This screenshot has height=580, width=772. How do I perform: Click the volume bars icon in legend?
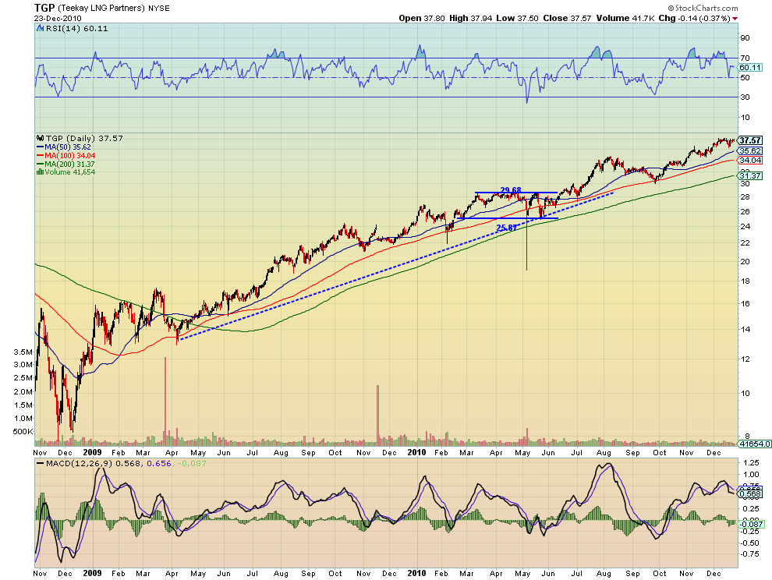(x=41, y=172)
